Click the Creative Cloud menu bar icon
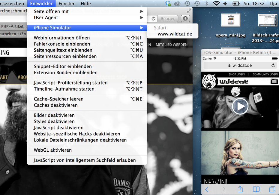 (x=177, y=4)
